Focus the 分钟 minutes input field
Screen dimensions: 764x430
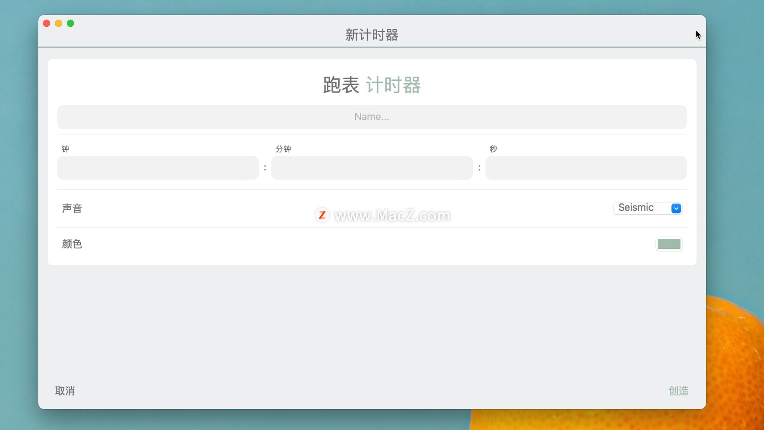pyautogui.click(x=372, y=168)
